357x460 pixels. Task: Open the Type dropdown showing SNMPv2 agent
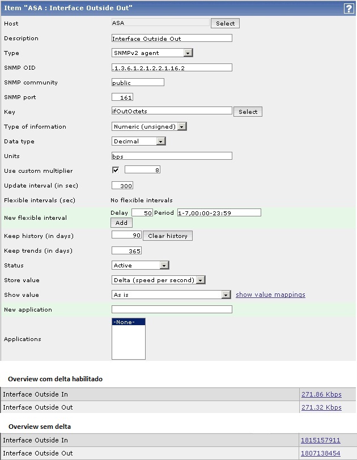152,53
